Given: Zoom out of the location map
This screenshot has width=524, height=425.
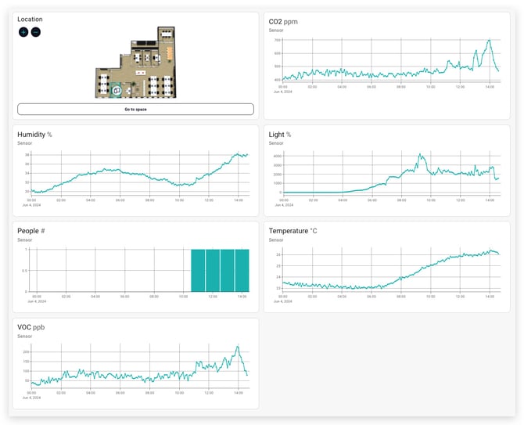Looking at the screenshot, I should pos(36,32).
